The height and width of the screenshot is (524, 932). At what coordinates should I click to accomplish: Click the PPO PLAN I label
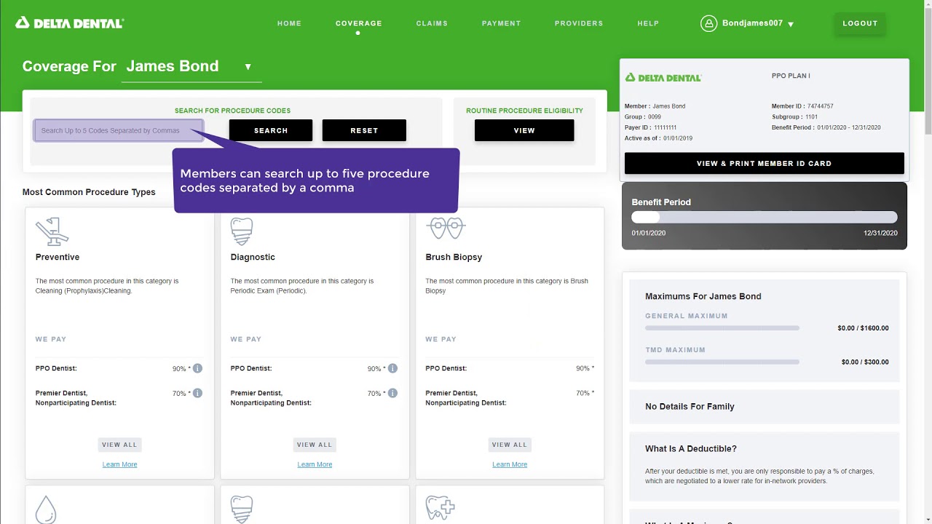coord(791,76)
